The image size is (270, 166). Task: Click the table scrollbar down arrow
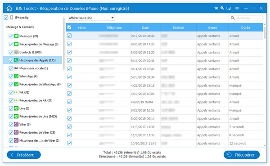[x=265, y=145]
